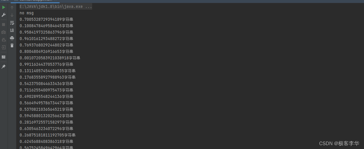The width and height of the screenshot is (364, 149).
Task: Click the 'no msg' output line
Action: point(27,13)
